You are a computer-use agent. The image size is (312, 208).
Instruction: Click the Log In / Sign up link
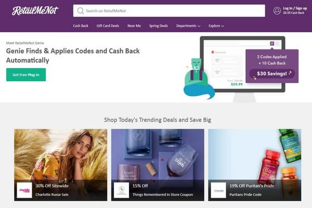(x=295, y=8)
